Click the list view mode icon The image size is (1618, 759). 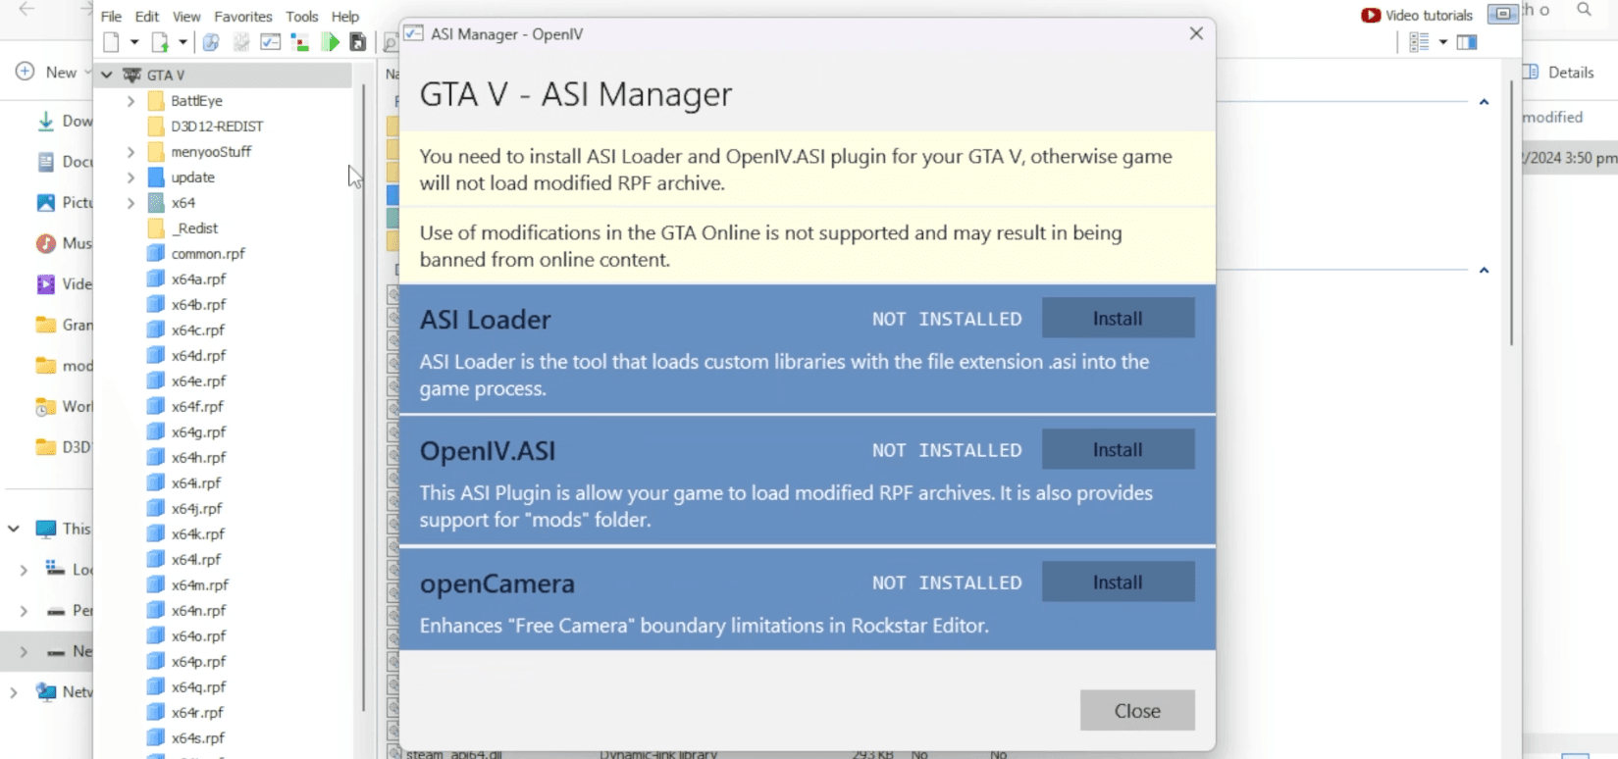(1419, 42)
